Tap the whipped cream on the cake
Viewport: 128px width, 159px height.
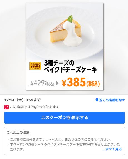click(72, 35)
